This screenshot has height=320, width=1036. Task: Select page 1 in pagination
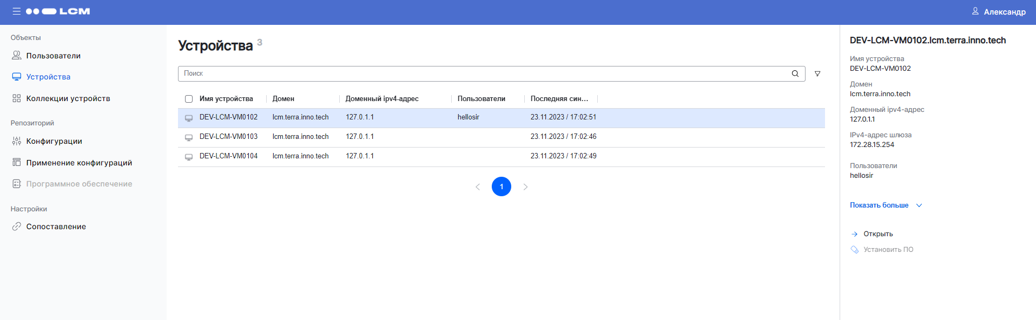[x=501, y=186]
